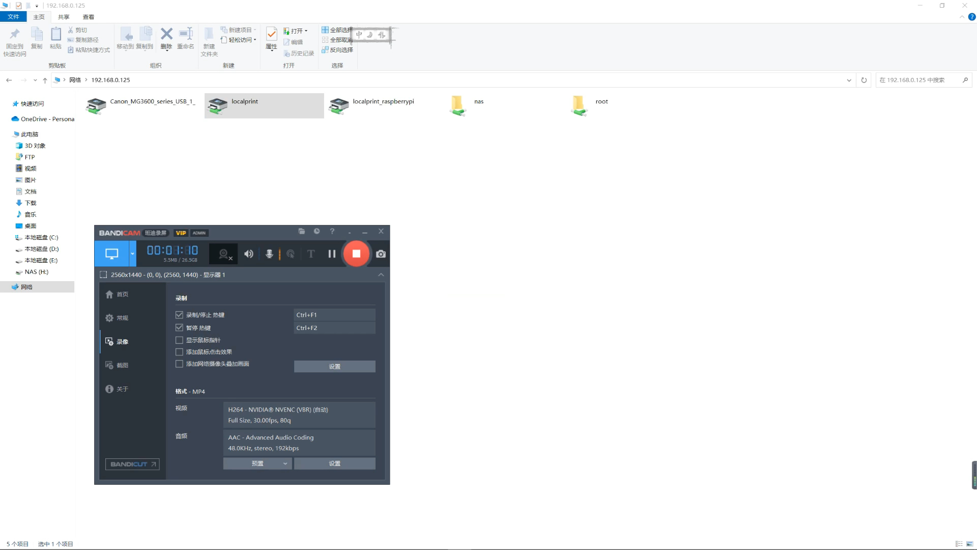Click the BANDICUT link button

(132, 464)
